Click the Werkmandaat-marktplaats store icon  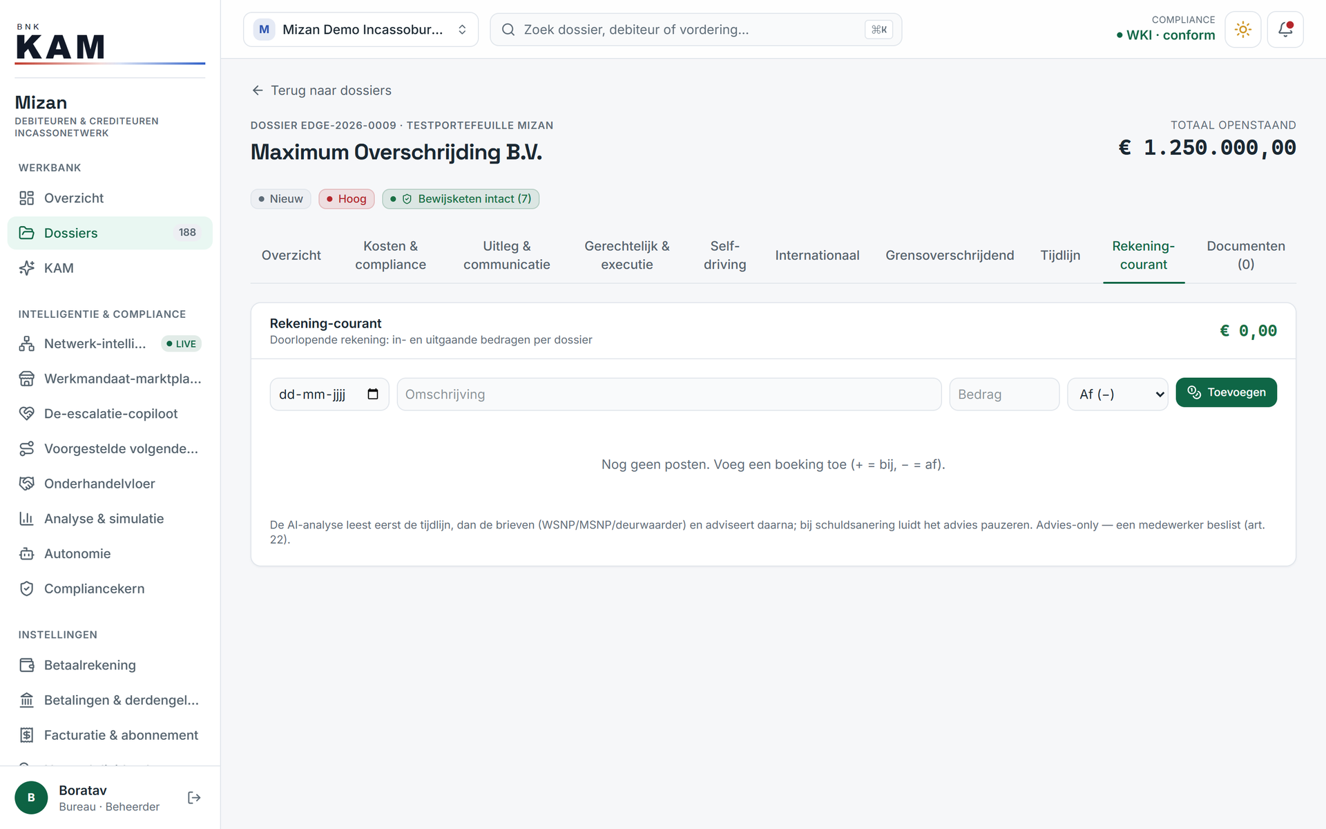26,379
